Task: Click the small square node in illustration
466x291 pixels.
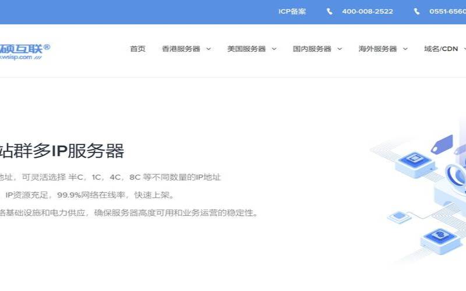Action: tap(399, 217)
